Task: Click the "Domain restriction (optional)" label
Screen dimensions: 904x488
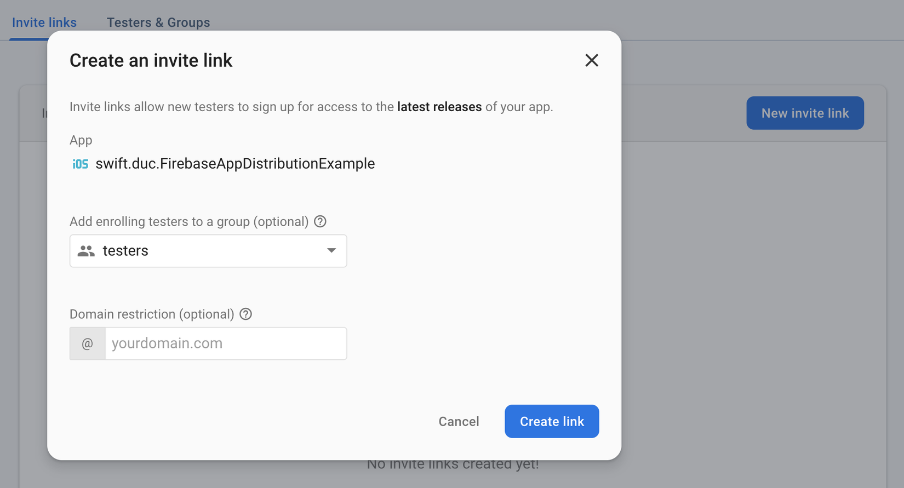Action: click(152, 314)
